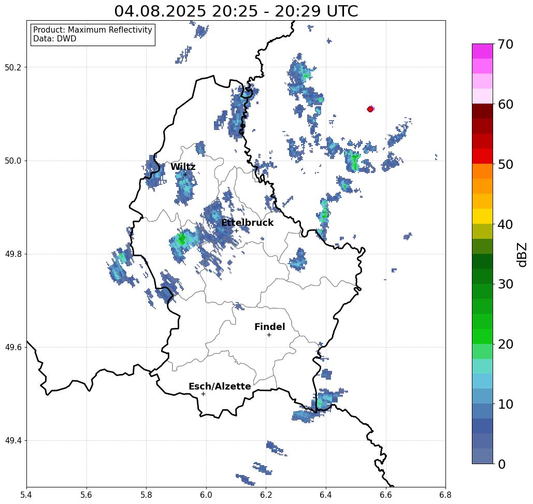Image resolution: width=533 pixels, height=504 pixels.
Task: Click the 60 tick label on the colorbar
Action: [505, 104]
